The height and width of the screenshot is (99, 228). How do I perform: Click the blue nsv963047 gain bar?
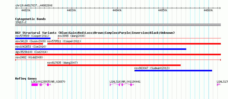173,71
